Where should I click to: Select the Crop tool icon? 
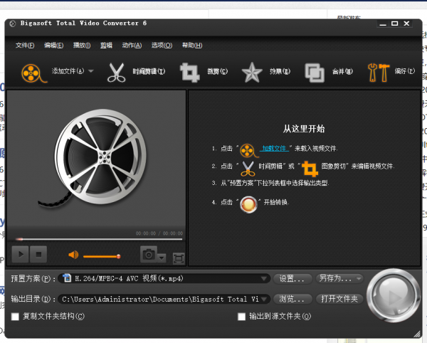189,72
